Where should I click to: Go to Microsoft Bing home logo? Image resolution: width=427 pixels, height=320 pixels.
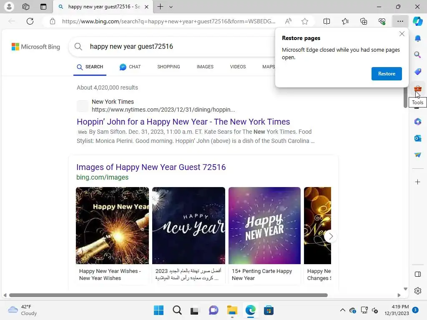pyautogui.click(x=36, y=47)
